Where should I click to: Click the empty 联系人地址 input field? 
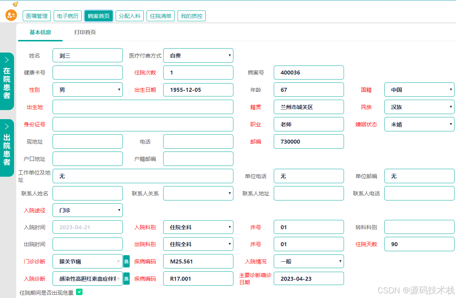309,193
